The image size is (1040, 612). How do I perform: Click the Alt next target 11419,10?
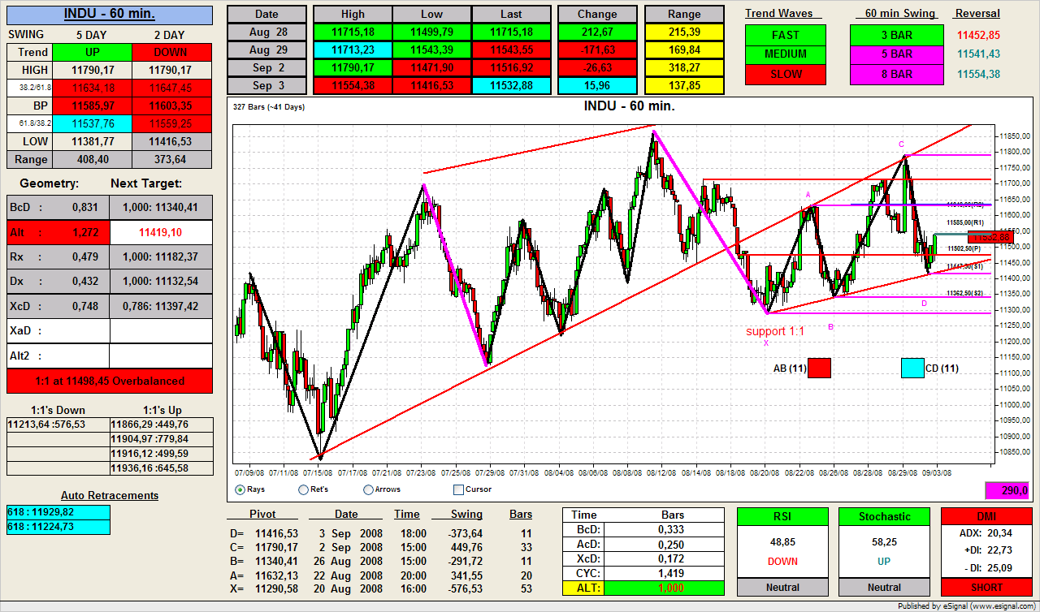tap(161, 233)
